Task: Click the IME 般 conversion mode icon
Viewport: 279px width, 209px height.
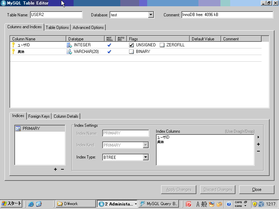Action: click(204, 204)
